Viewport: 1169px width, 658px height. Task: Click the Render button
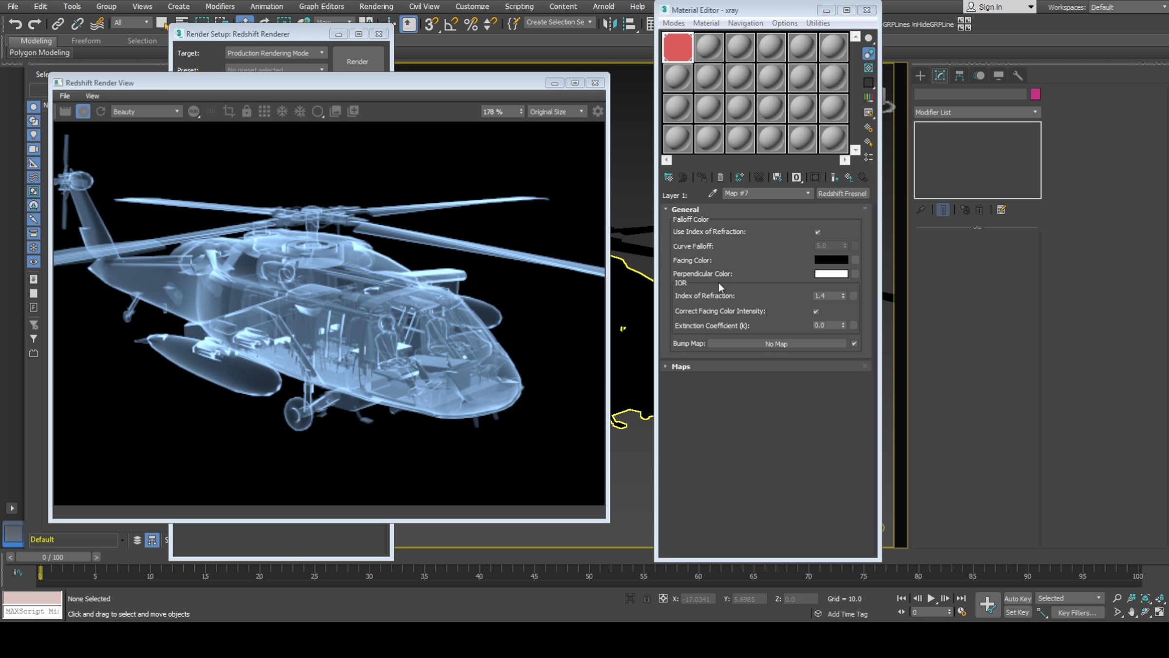[358, 61]
